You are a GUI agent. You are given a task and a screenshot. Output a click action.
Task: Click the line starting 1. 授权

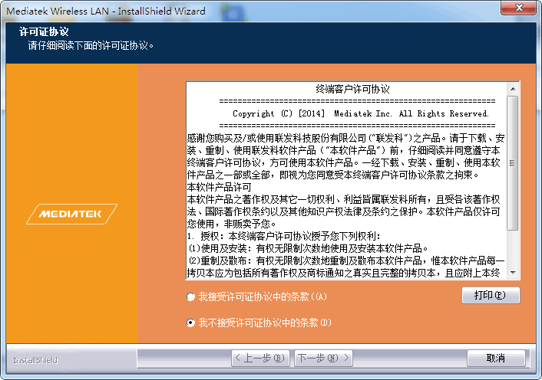[x=284, y=236]
